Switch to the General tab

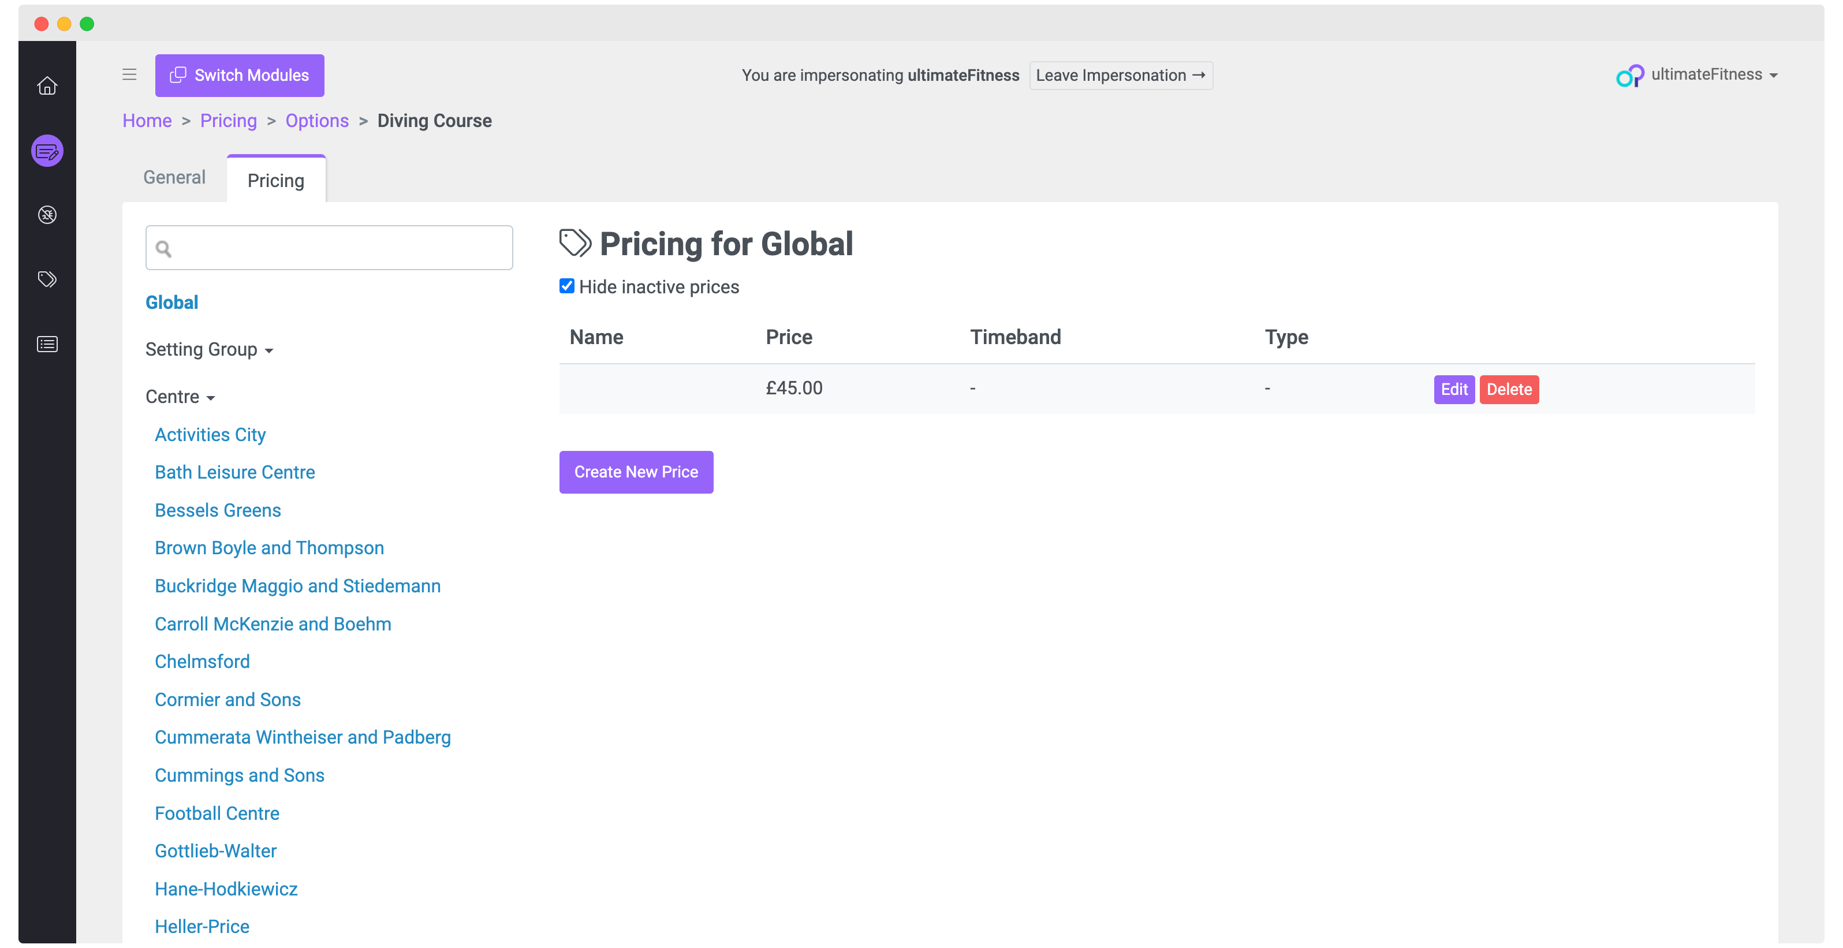174,177
